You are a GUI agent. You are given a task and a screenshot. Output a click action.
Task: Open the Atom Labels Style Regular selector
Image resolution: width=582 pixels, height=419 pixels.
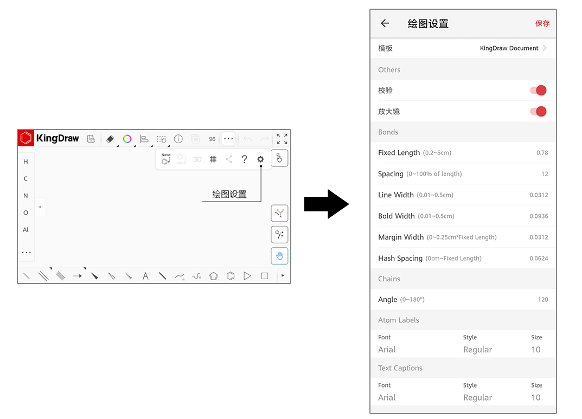(x=478, y=350)
